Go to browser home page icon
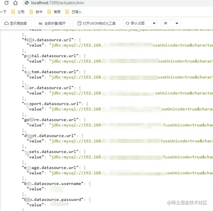The image size is (213, 211). 15,3
